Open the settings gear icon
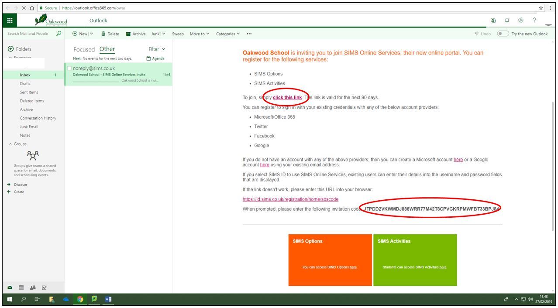 (520, 20)
